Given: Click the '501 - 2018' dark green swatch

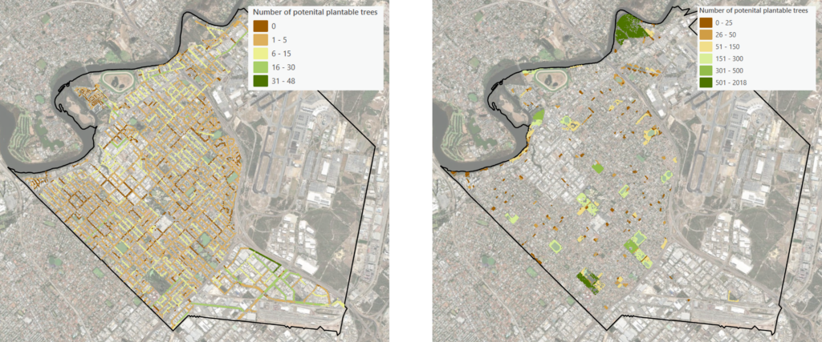Looking at the screenshot, I should 705,82.
